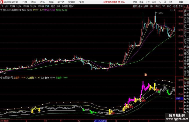Switch to 15分钟 period tab
Viewport: 189px width, 122px height.
[x=26, y=6]
